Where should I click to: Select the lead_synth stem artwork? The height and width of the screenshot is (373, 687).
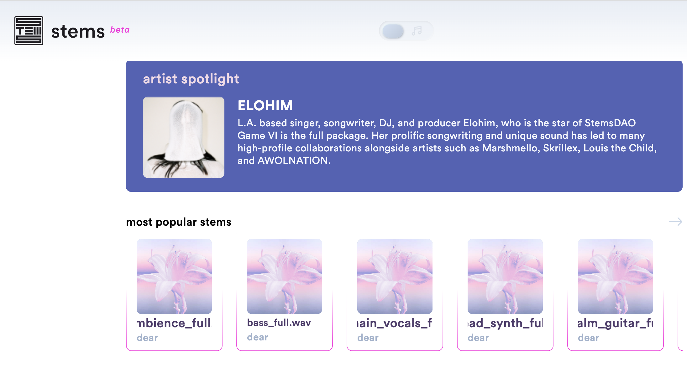(505, 276)
